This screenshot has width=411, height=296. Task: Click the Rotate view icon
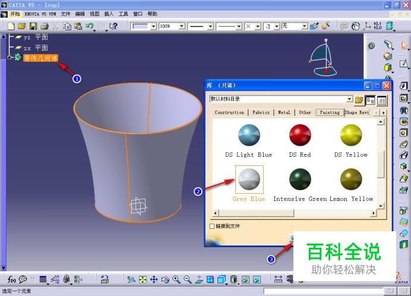[x=165, y=280]
